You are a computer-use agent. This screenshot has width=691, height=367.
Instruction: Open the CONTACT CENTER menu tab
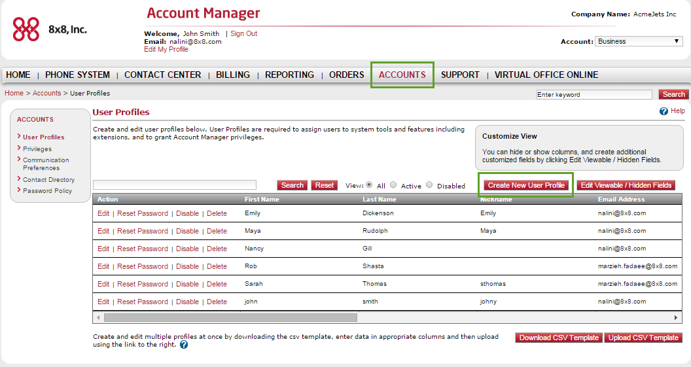[x=163, y=75]
